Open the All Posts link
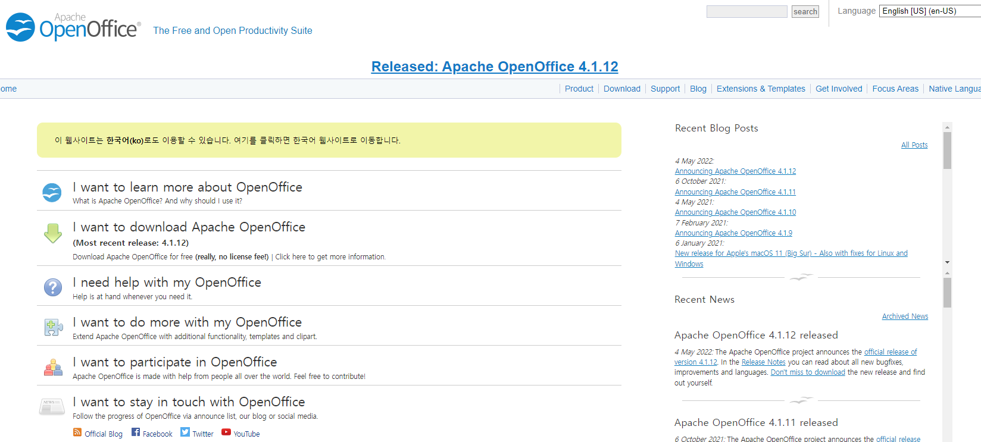The height and width of the screenshot is (442, 981). (914, 145)
